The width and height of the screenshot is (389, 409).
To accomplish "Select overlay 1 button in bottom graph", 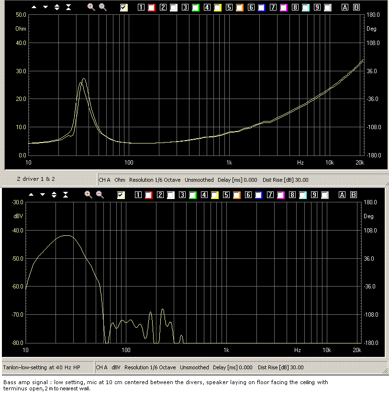I will 138,195.
